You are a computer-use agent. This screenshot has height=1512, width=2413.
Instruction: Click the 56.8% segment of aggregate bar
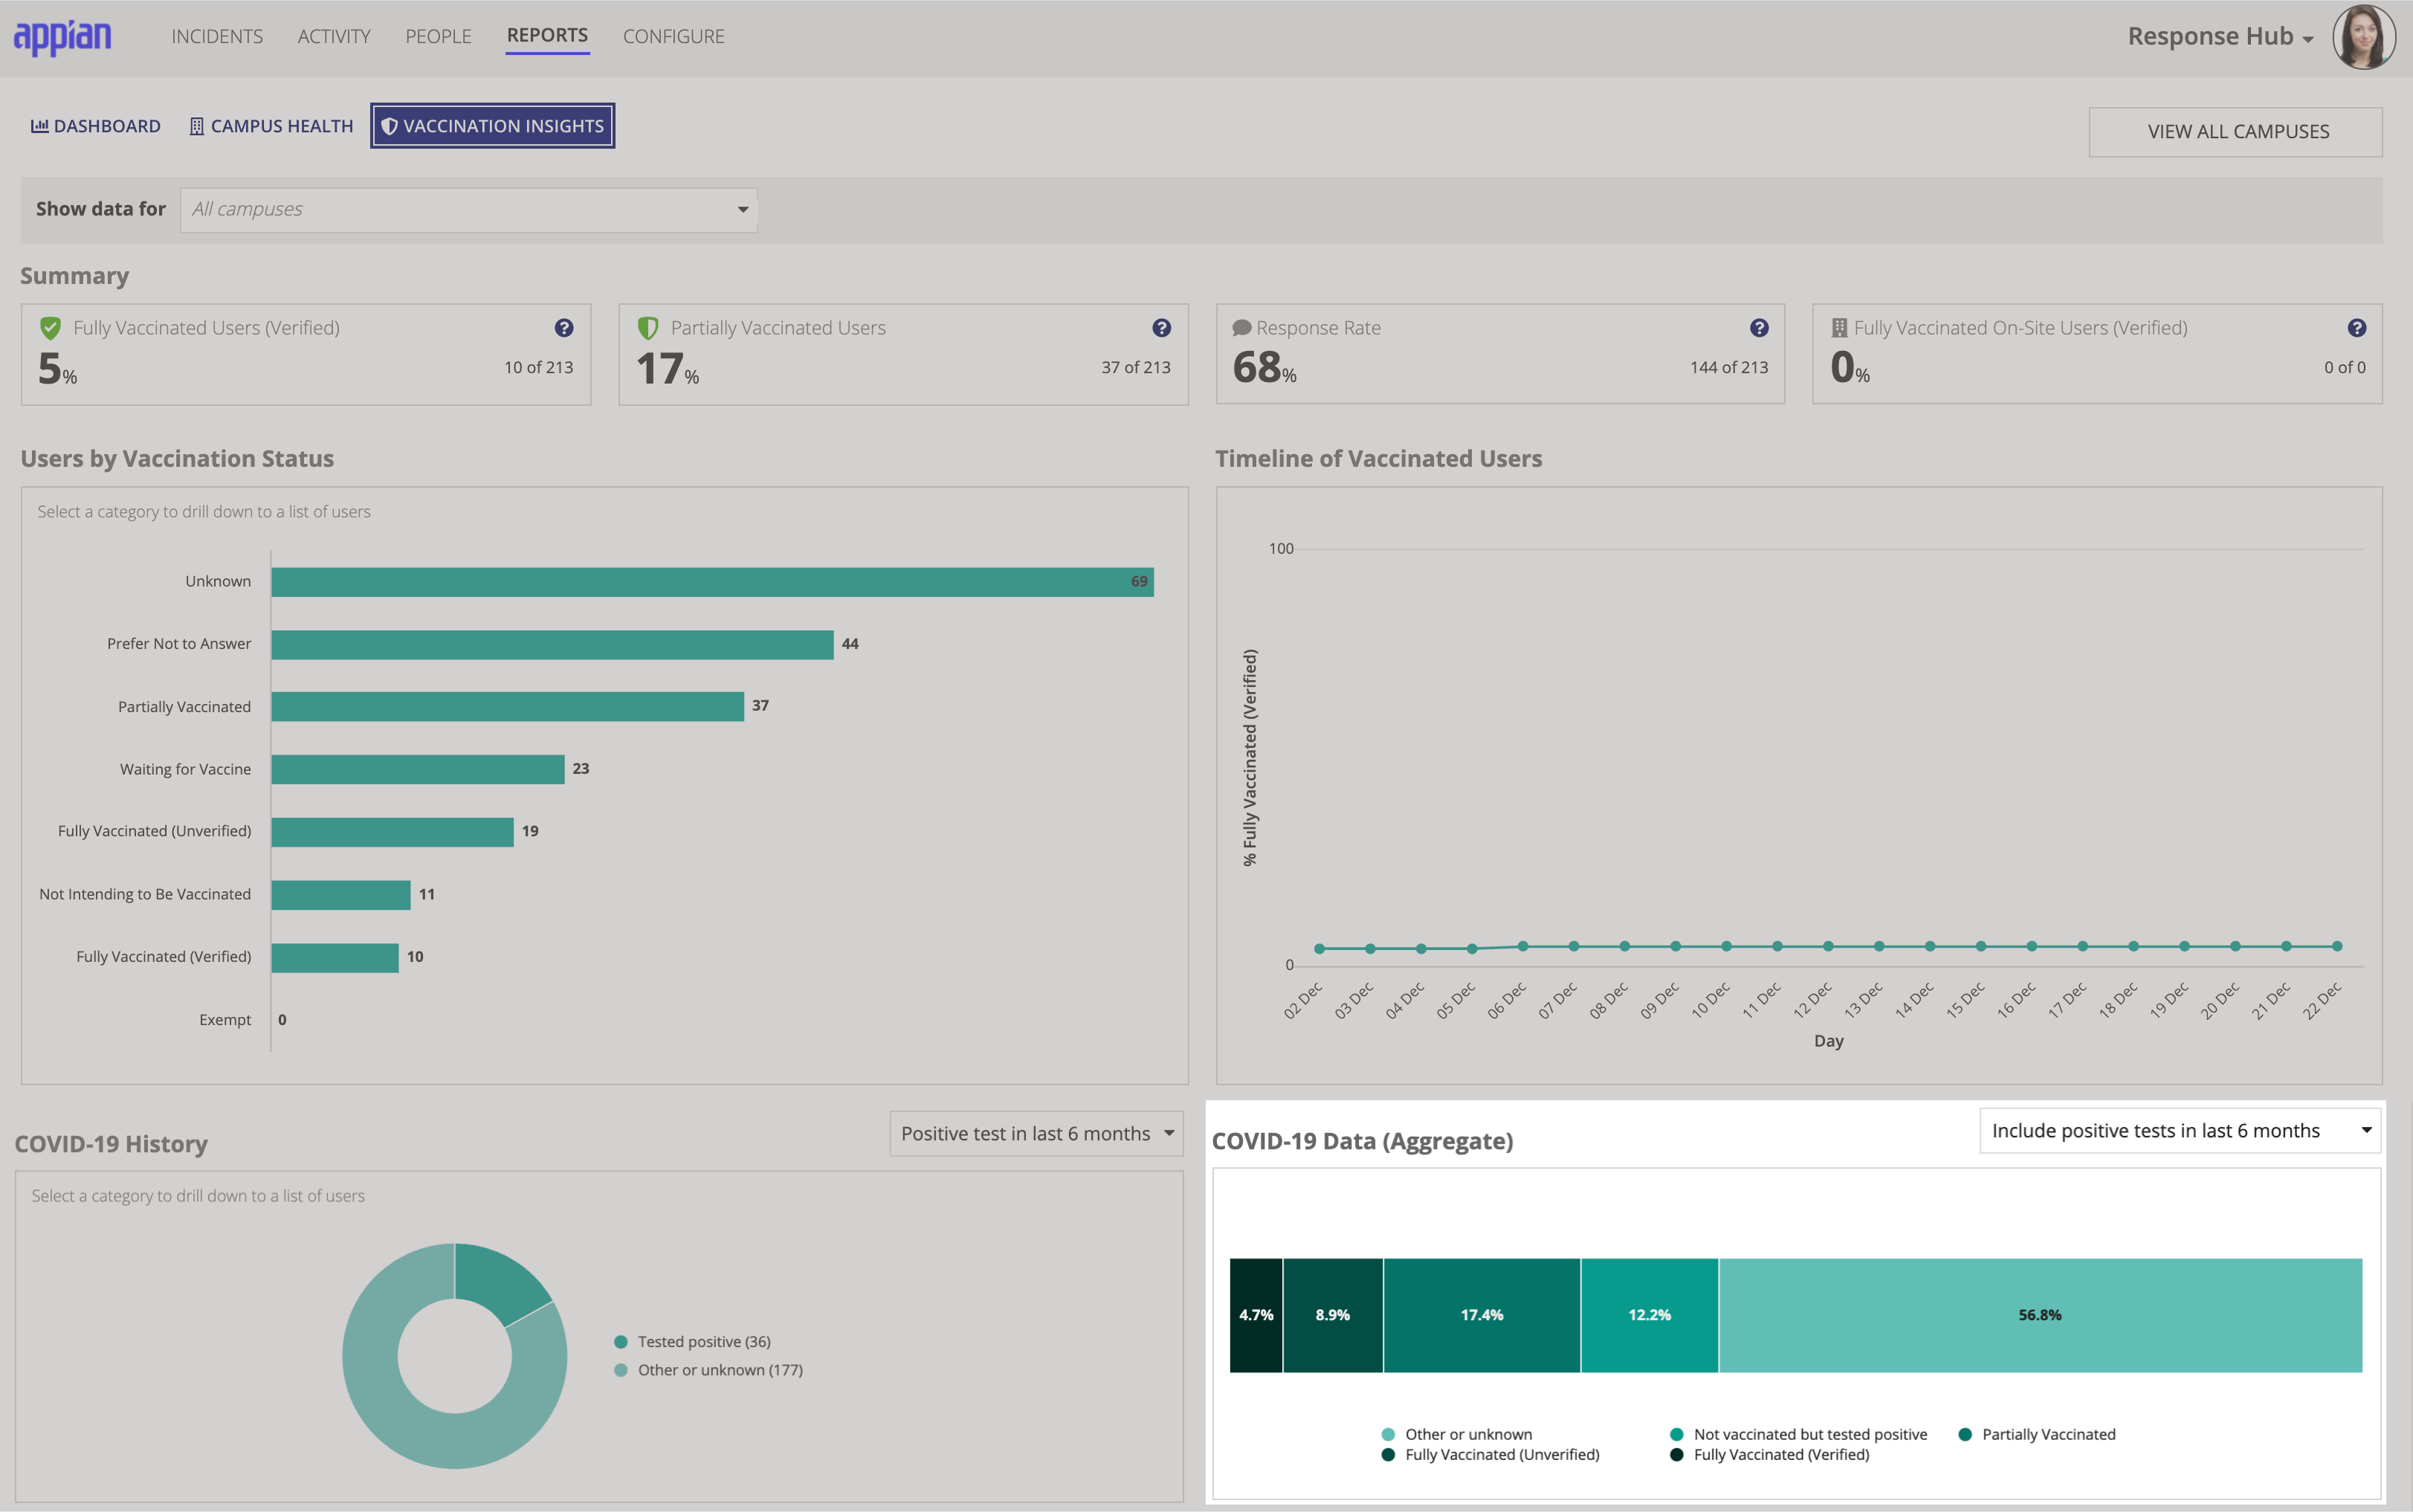click(x=2040, y=1315)
